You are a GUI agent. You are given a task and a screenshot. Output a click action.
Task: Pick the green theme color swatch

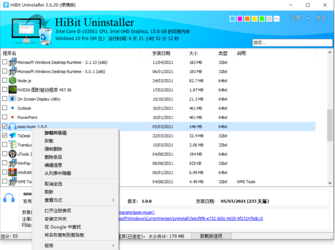[262, 19]
